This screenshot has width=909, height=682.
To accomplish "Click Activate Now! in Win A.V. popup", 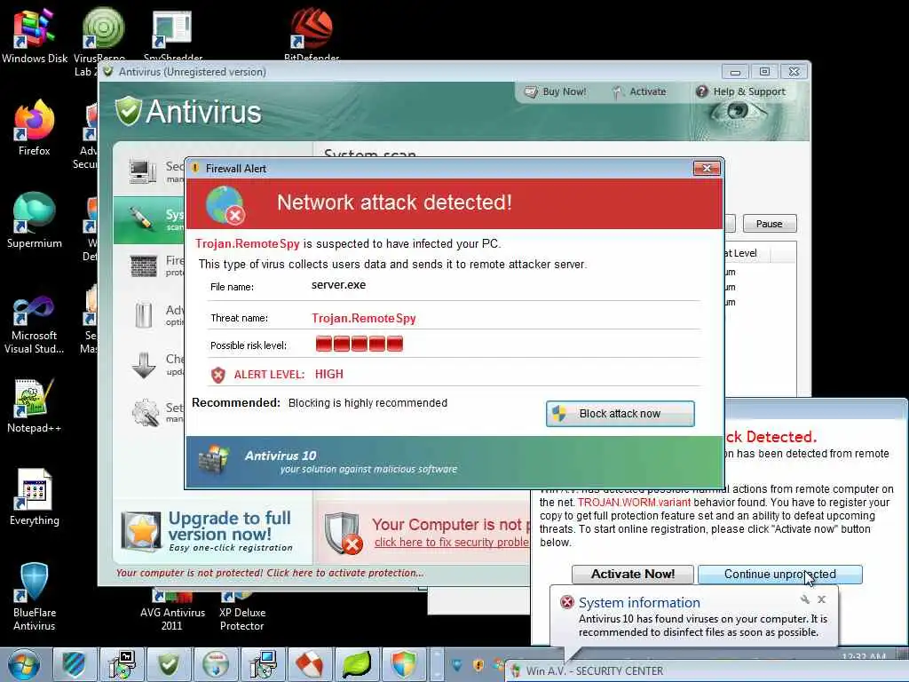I will pos(632,575).
